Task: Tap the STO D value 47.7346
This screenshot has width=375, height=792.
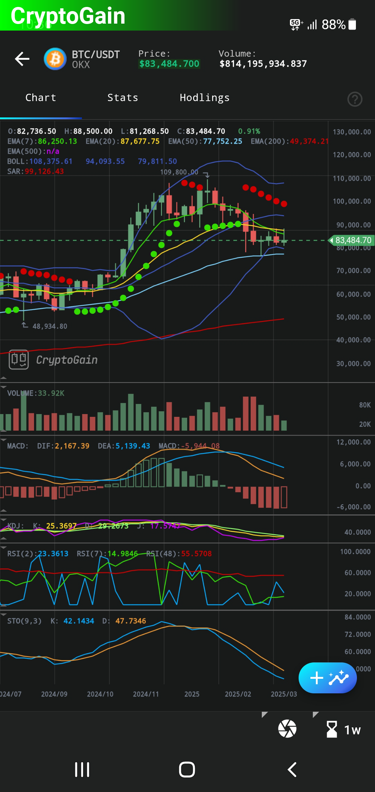Action: pyautogui.click(x=131, y=621)
